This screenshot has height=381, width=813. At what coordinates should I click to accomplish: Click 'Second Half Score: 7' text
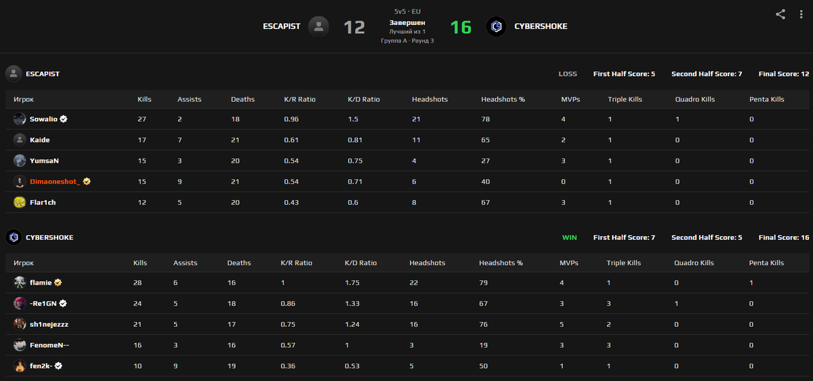707,74
